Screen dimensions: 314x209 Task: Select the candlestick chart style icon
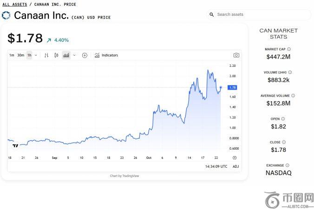[x=56, y=55]
